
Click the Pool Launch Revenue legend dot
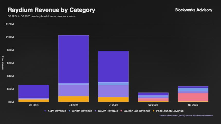click(153, 111)
